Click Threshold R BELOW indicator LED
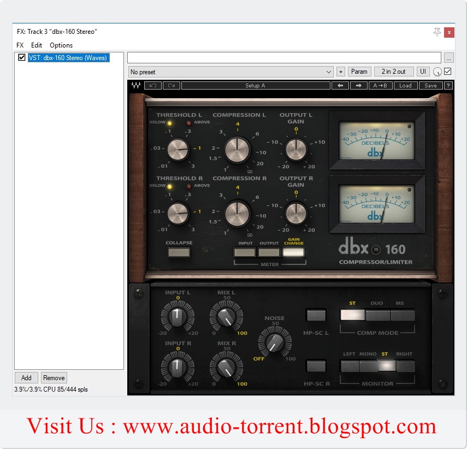The image size is (467, 449). pos(170,187)
